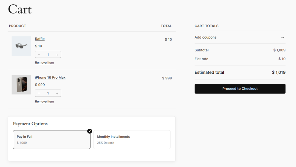Click the Raffle quantity input field

tap(48, 54)
